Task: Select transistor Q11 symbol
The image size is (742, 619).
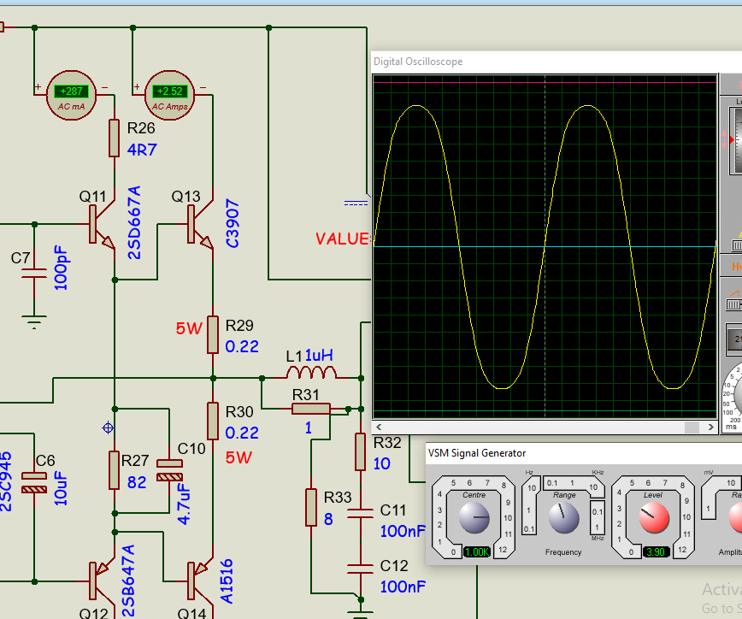Action: [102, 223]
